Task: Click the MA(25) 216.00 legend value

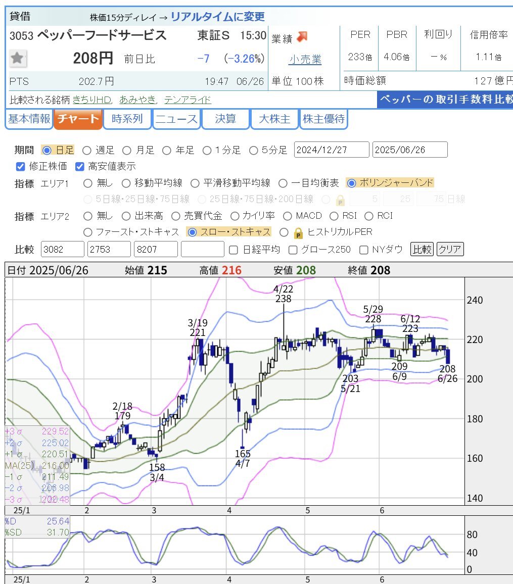Action: (56, 466)
